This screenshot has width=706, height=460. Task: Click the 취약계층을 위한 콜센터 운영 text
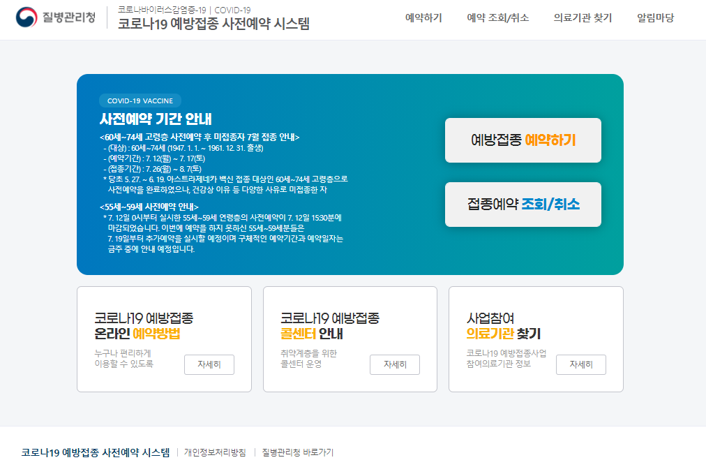click(308, 359)
